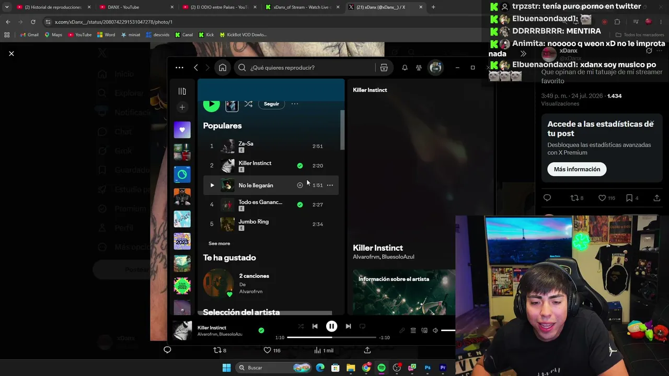Open Photoshop from the taskbar
This screenshot has height=376, width=669.
click(428, 368)
